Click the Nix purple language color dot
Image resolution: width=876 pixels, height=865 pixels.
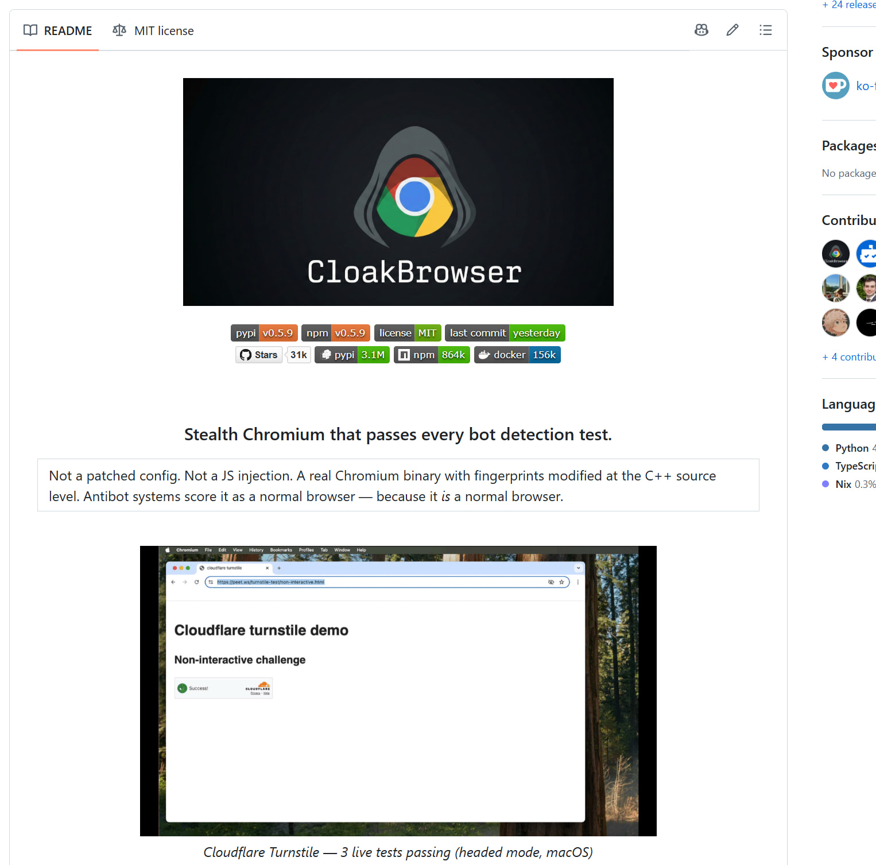click(x=825, y=484)
